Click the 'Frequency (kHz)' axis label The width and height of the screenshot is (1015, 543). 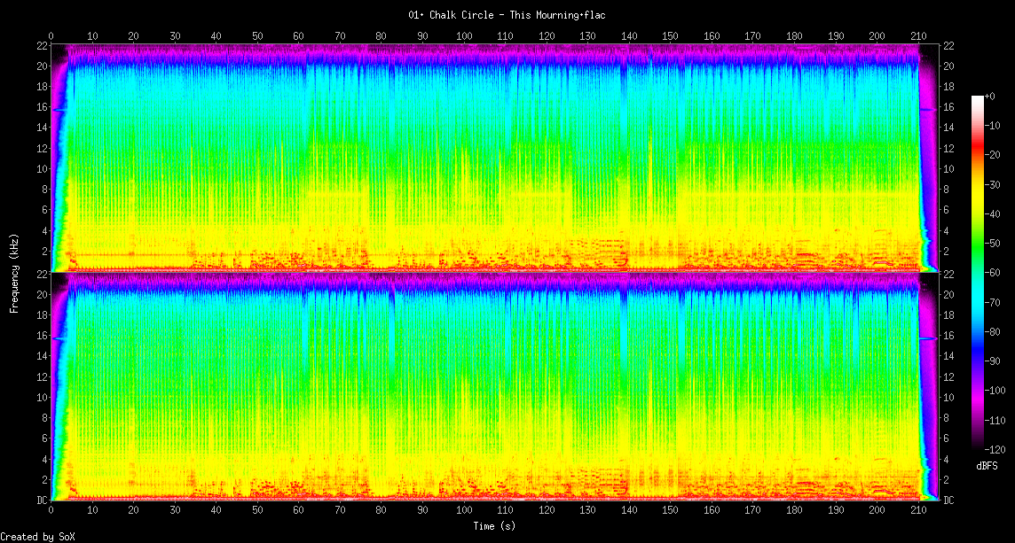[14, 272]
